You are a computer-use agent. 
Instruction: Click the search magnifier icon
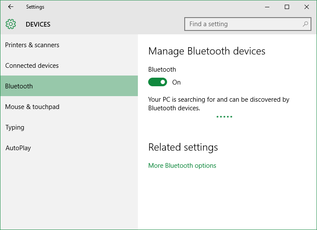[x=305, y=24]
